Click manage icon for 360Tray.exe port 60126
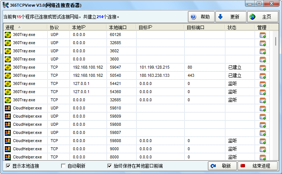The width and height of the screenshot is (282, 174). [x=263, y=35]
